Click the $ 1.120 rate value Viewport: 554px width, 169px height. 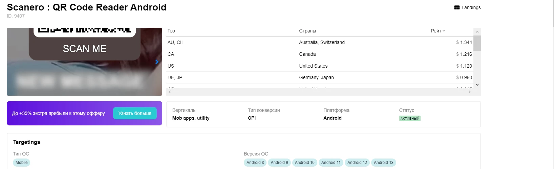click(x=464, y=66)
